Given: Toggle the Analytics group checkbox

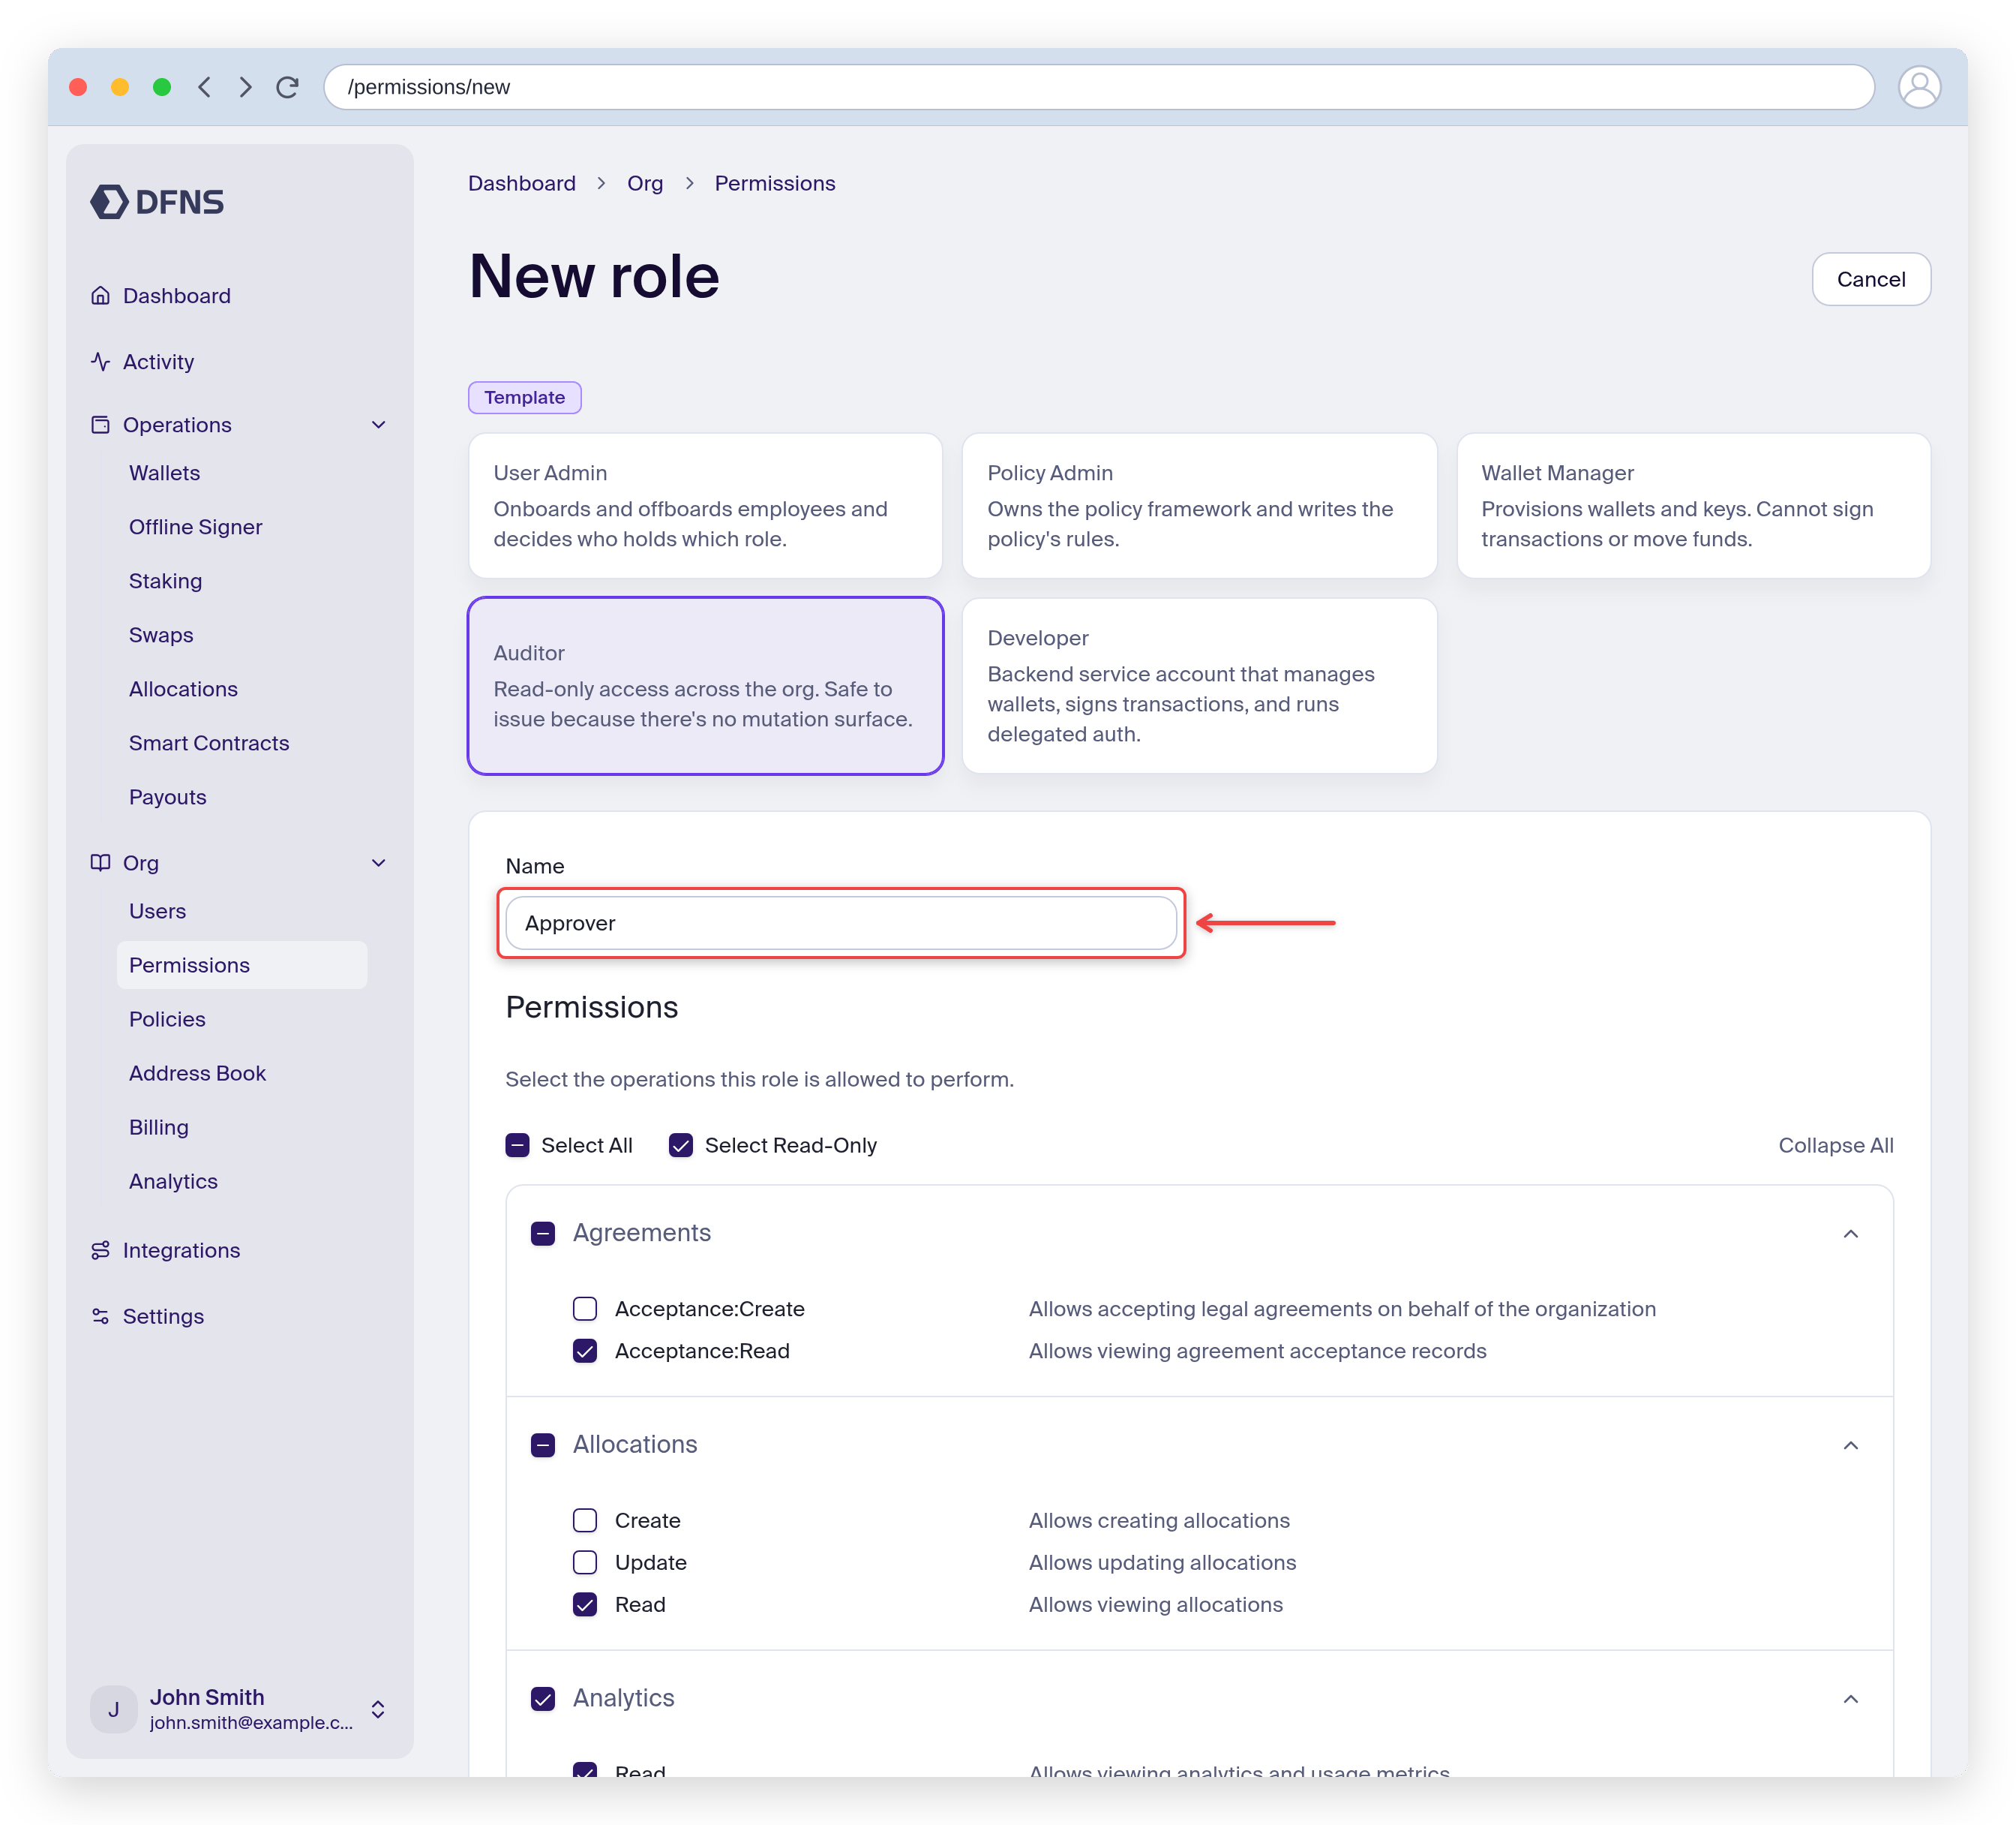Looking at the screenshot, I should tap(543, 1698).
